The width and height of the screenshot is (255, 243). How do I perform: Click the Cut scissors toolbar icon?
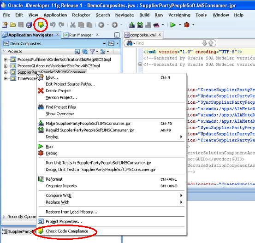pos(73,25)
